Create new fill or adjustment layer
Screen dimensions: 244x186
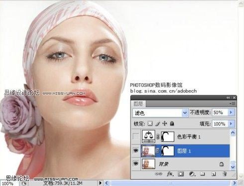192,174
